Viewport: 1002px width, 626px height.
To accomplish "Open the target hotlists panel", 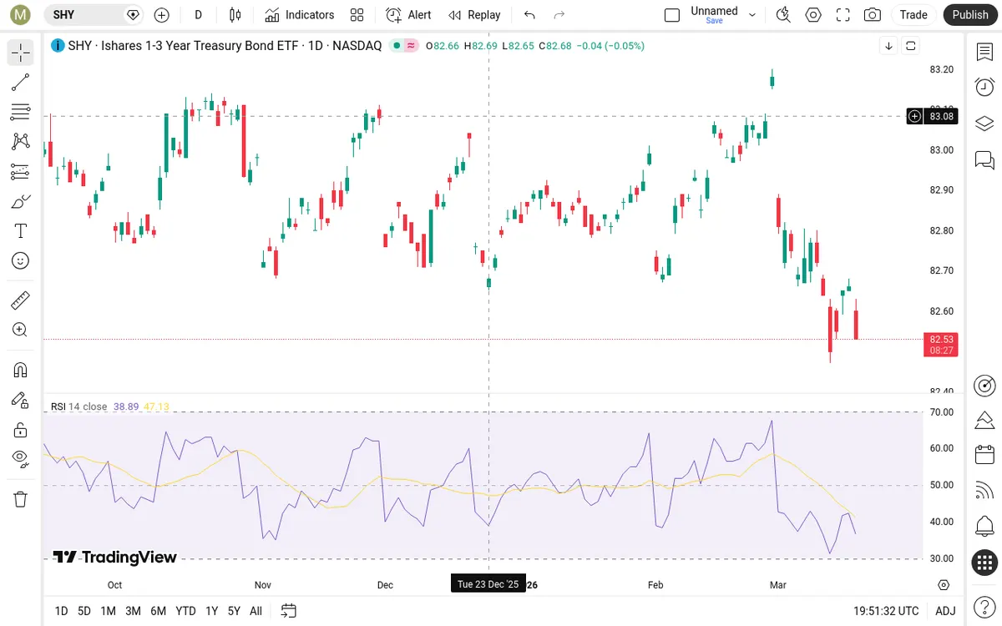I will click(x=984, y=385).
